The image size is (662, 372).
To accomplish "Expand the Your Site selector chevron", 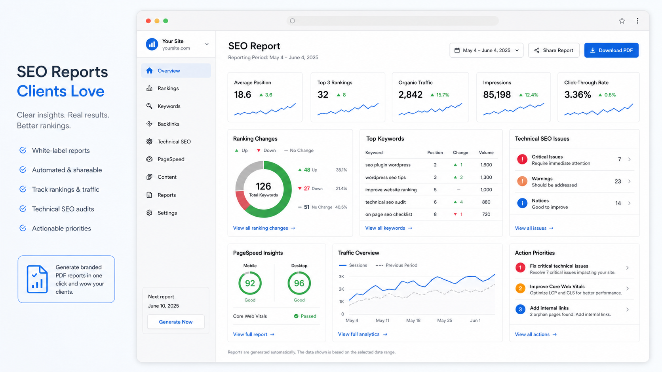I will coord(207,44).
